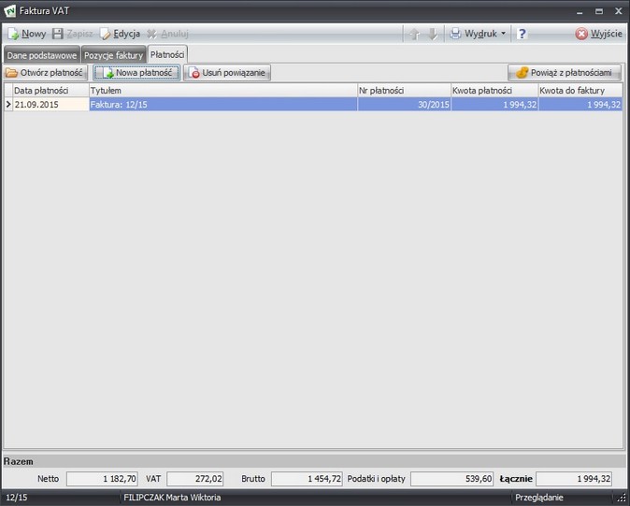Click the Netto total field 1 182,70
The image size is (630, 506).
[x=102, y=479]
